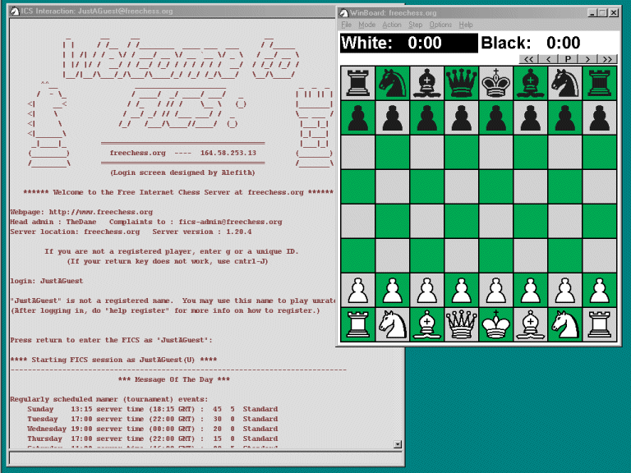Image resolution: width=631 pixels, height=473 pixels.
Task: Select the white bishop on c1
Action: click(427, 324)
